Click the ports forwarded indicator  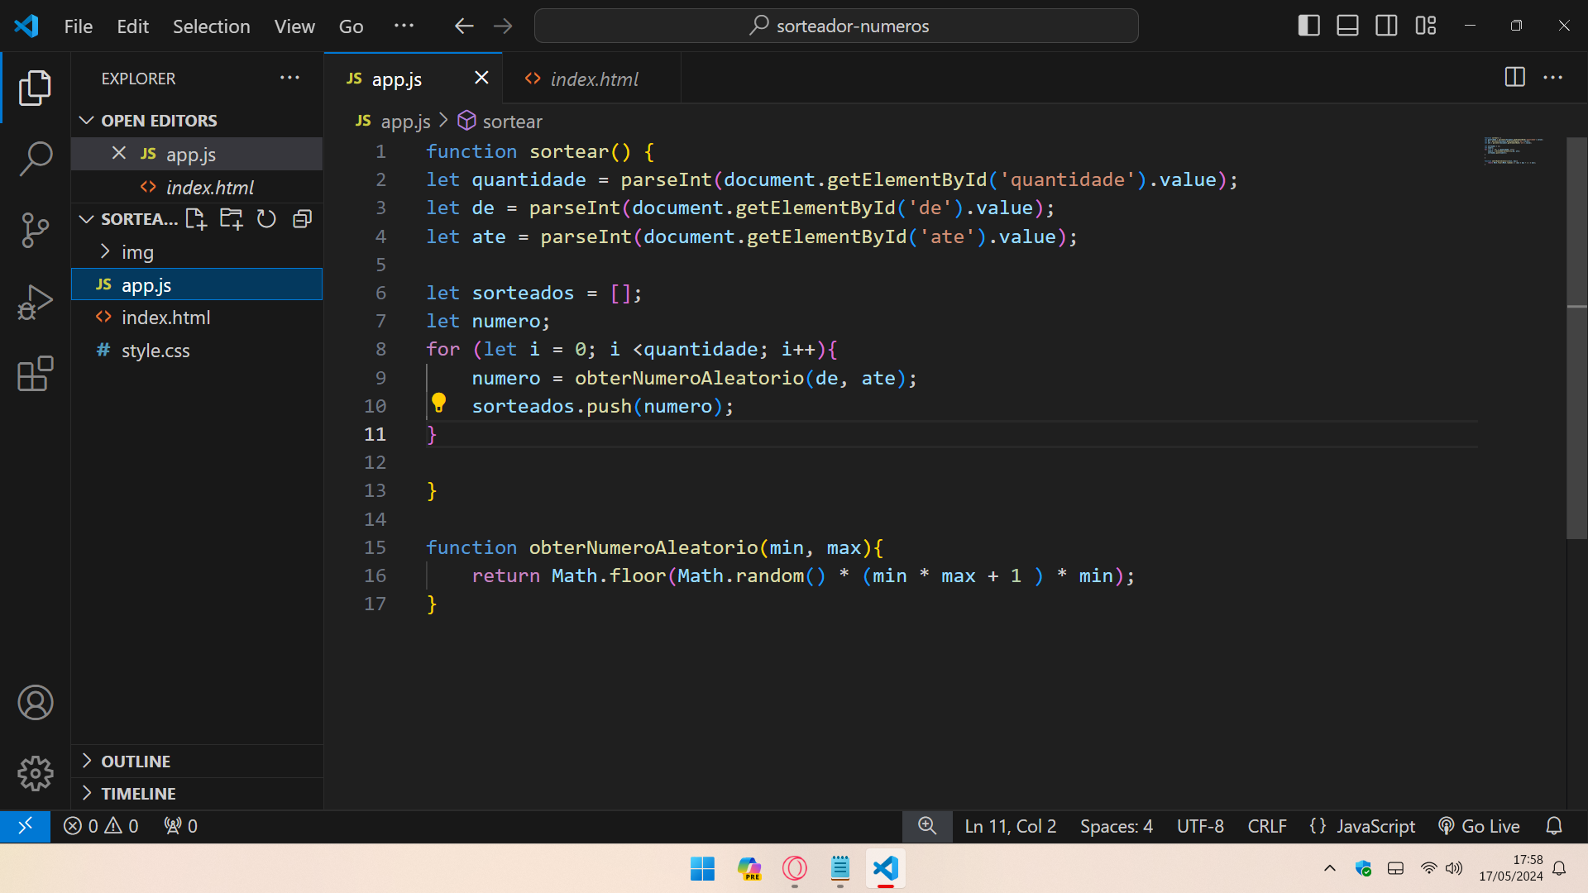(x=180, y=826)
